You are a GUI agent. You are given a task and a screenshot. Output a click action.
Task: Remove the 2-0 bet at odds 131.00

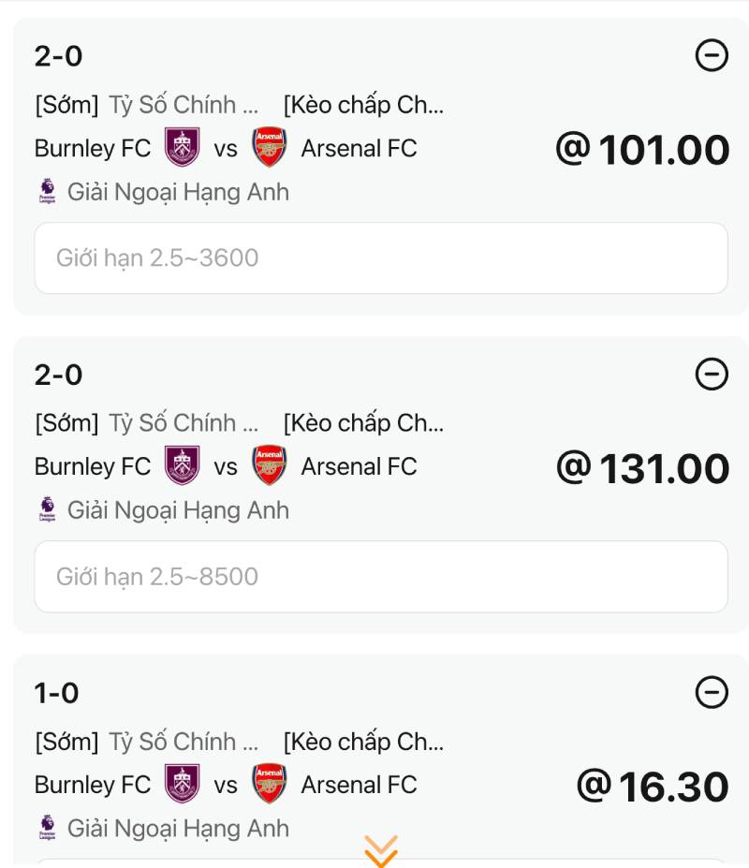[712, 375]
